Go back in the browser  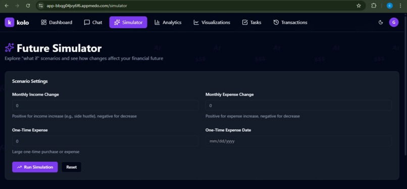[7, 6]
